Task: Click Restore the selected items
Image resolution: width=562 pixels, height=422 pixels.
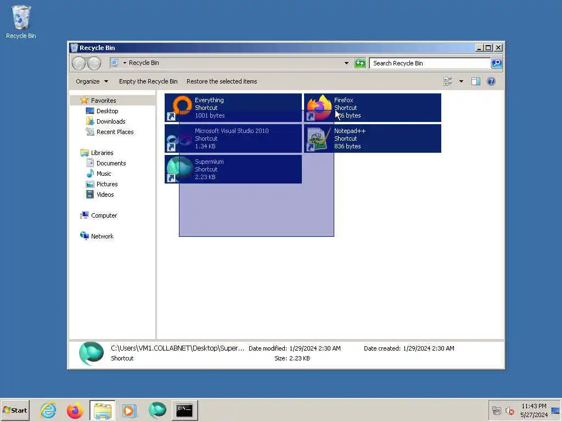Action: tap(222, 81)
